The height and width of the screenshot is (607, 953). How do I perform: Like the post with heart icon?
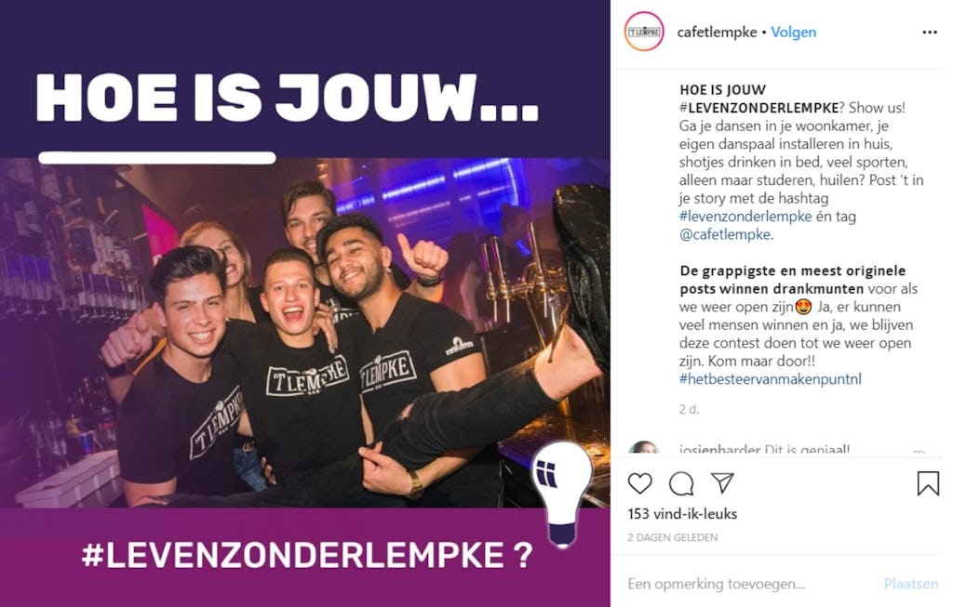click(639, 483)
